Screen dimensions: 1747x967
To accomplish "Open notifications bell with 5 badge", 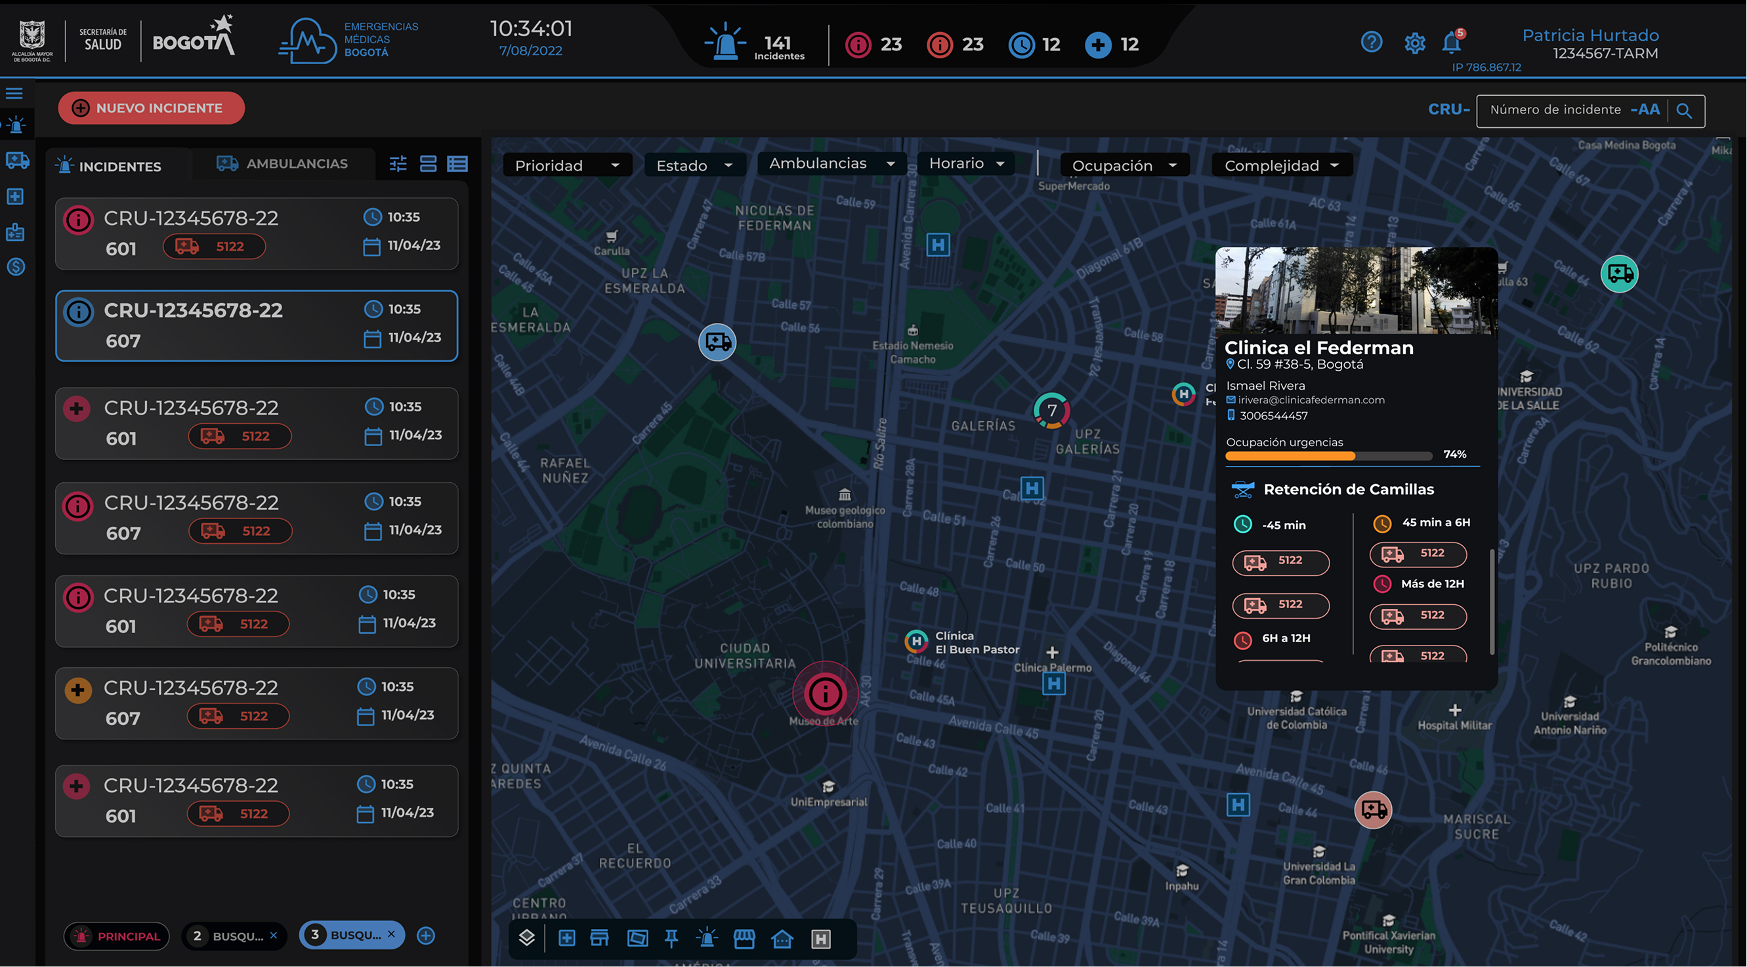I will [1453, 42].
